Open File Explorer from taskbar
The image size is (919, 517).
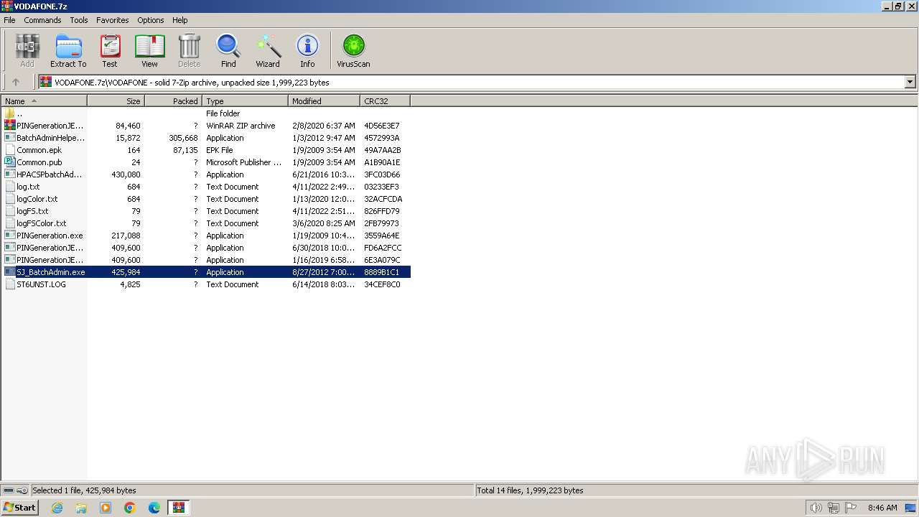81,508
